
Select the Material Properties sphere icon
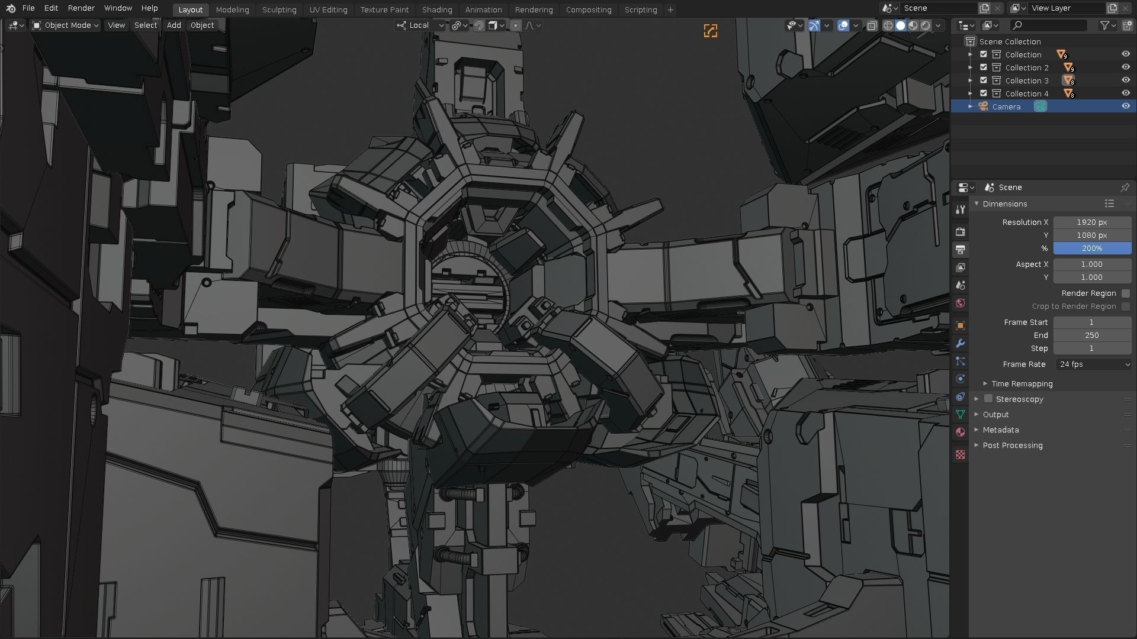click(x=961, y=433)
